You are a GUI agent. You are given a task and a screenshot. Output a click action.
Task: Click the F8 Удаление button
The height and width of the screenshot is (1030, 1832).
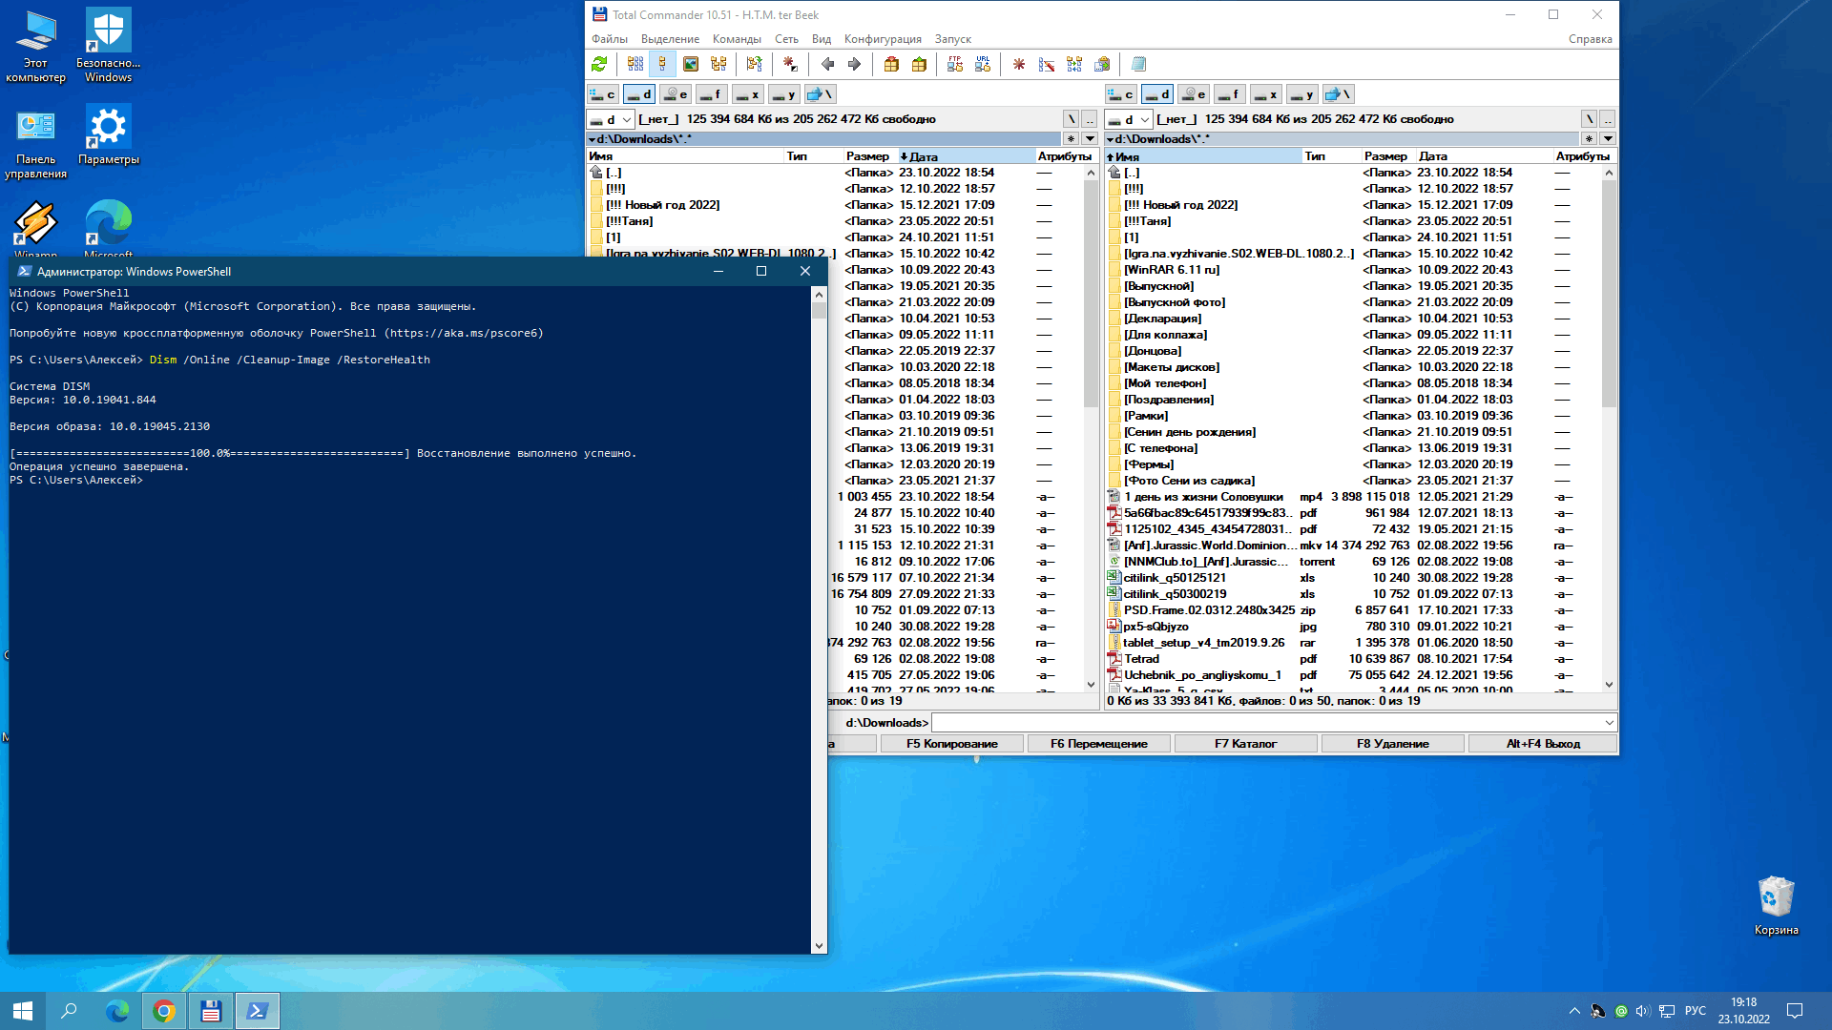coord(1392,744)
